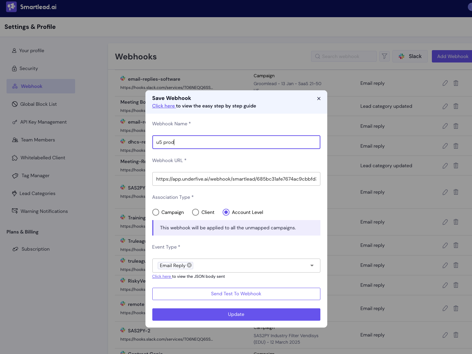472x354 pixels.
Task: Select the API Key Management key icon
Action: (15, 122)
